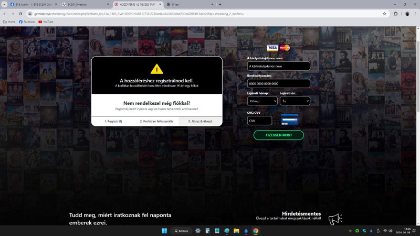Viewport: 420px width, 236px height.
Task: Click the CVV input field
Action: pyautogui.click(x=259, y=121)
